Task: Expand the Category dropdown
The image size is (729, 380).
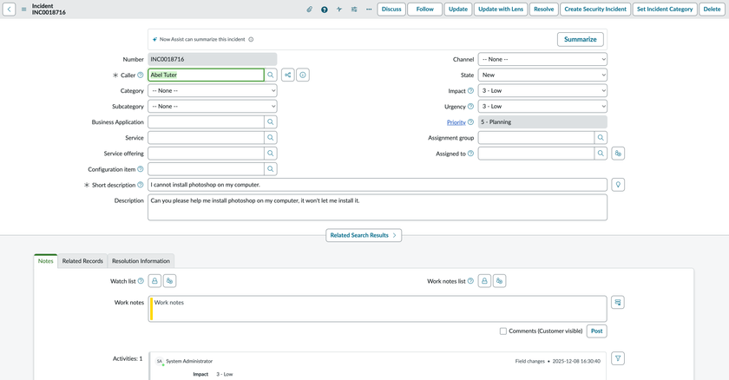Action: pos(213,91)
